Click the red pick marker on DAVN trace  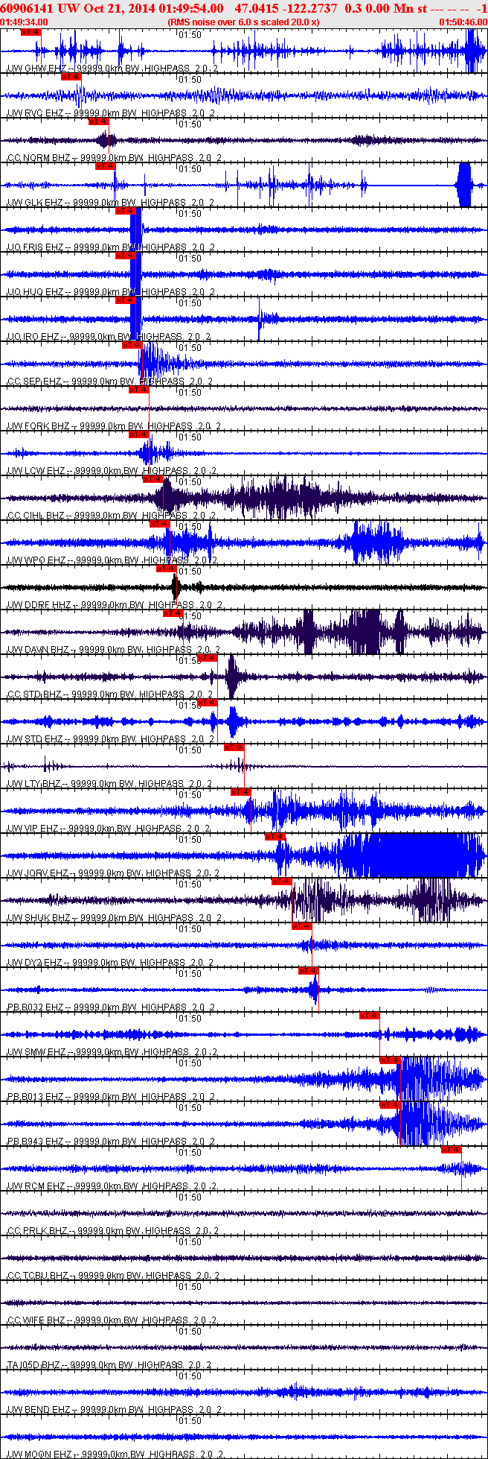point(173,613)
